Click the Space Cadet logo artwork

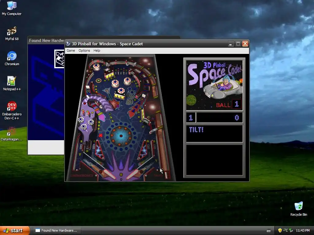(214, 85)
